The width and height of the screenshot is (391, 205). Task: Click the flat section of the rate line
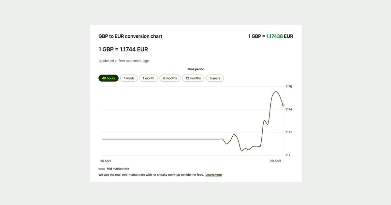click(x=161, y=139)
